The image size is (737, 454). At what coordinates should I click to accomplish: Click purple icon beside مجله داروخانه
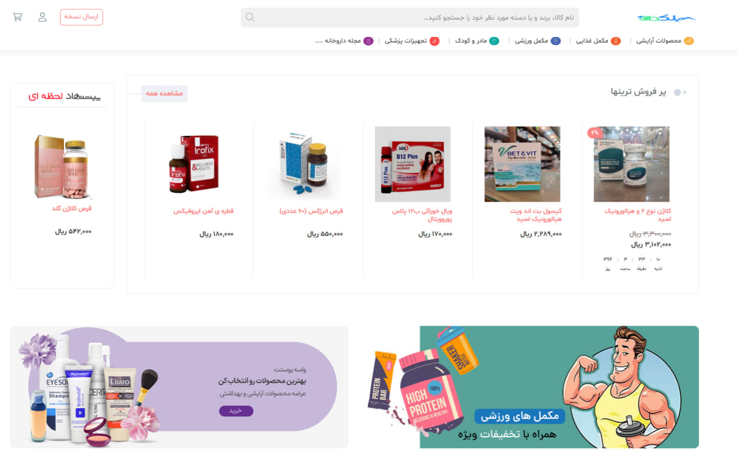[368, 41]
